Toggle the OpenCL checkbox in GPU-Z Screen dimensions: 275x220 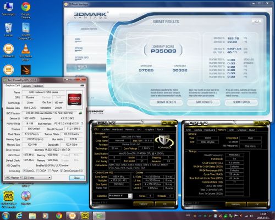click(24, 170)
